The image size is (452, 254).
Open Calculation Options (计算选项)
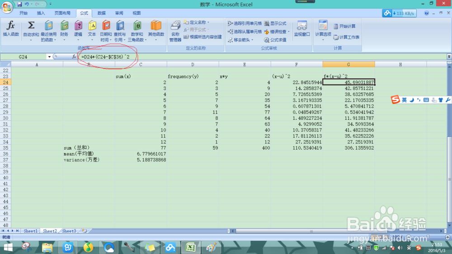point(323,30)
